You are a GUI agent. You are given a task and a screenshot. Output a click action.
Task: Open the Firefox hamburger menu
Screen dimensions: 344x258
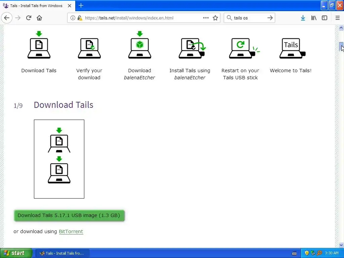pos(338,18)
